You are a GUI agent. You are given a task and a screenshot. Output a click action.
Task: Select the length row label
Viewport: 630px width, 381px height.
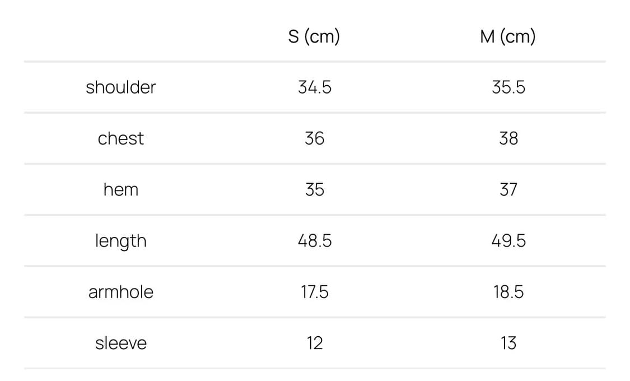pos(120,241)
